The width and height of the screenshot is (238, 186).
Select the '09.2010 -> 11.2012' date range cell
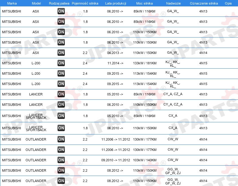pyautogui.click(x=116, y=160)
